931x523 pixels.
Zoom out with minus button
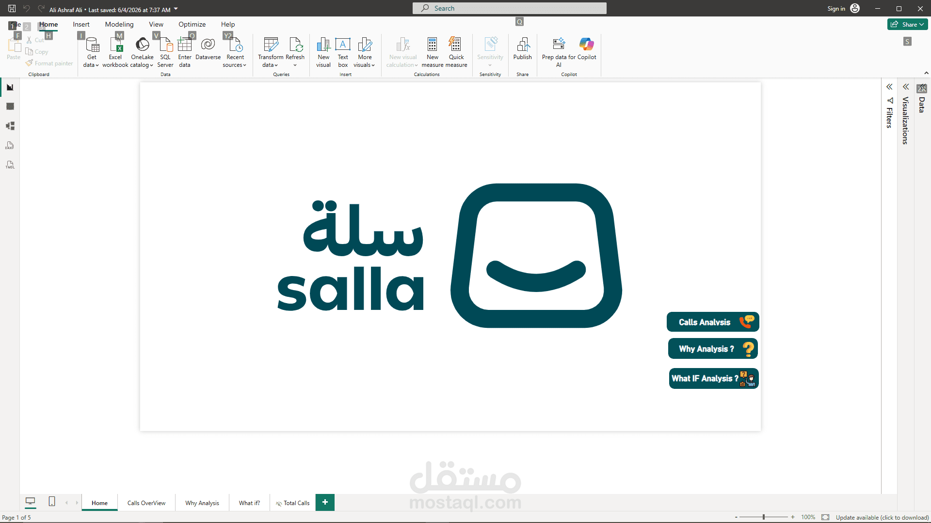point(736,517)
